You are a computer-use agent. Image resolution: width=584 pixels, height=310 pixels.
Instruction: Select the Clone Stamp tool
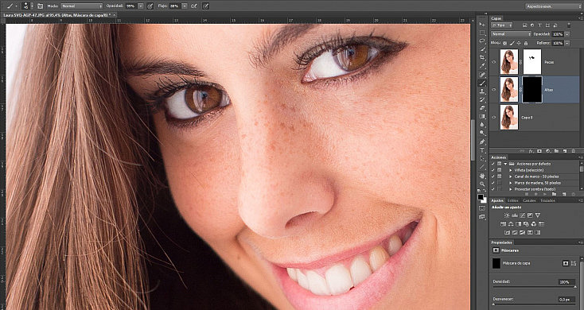tap(482, 91)
